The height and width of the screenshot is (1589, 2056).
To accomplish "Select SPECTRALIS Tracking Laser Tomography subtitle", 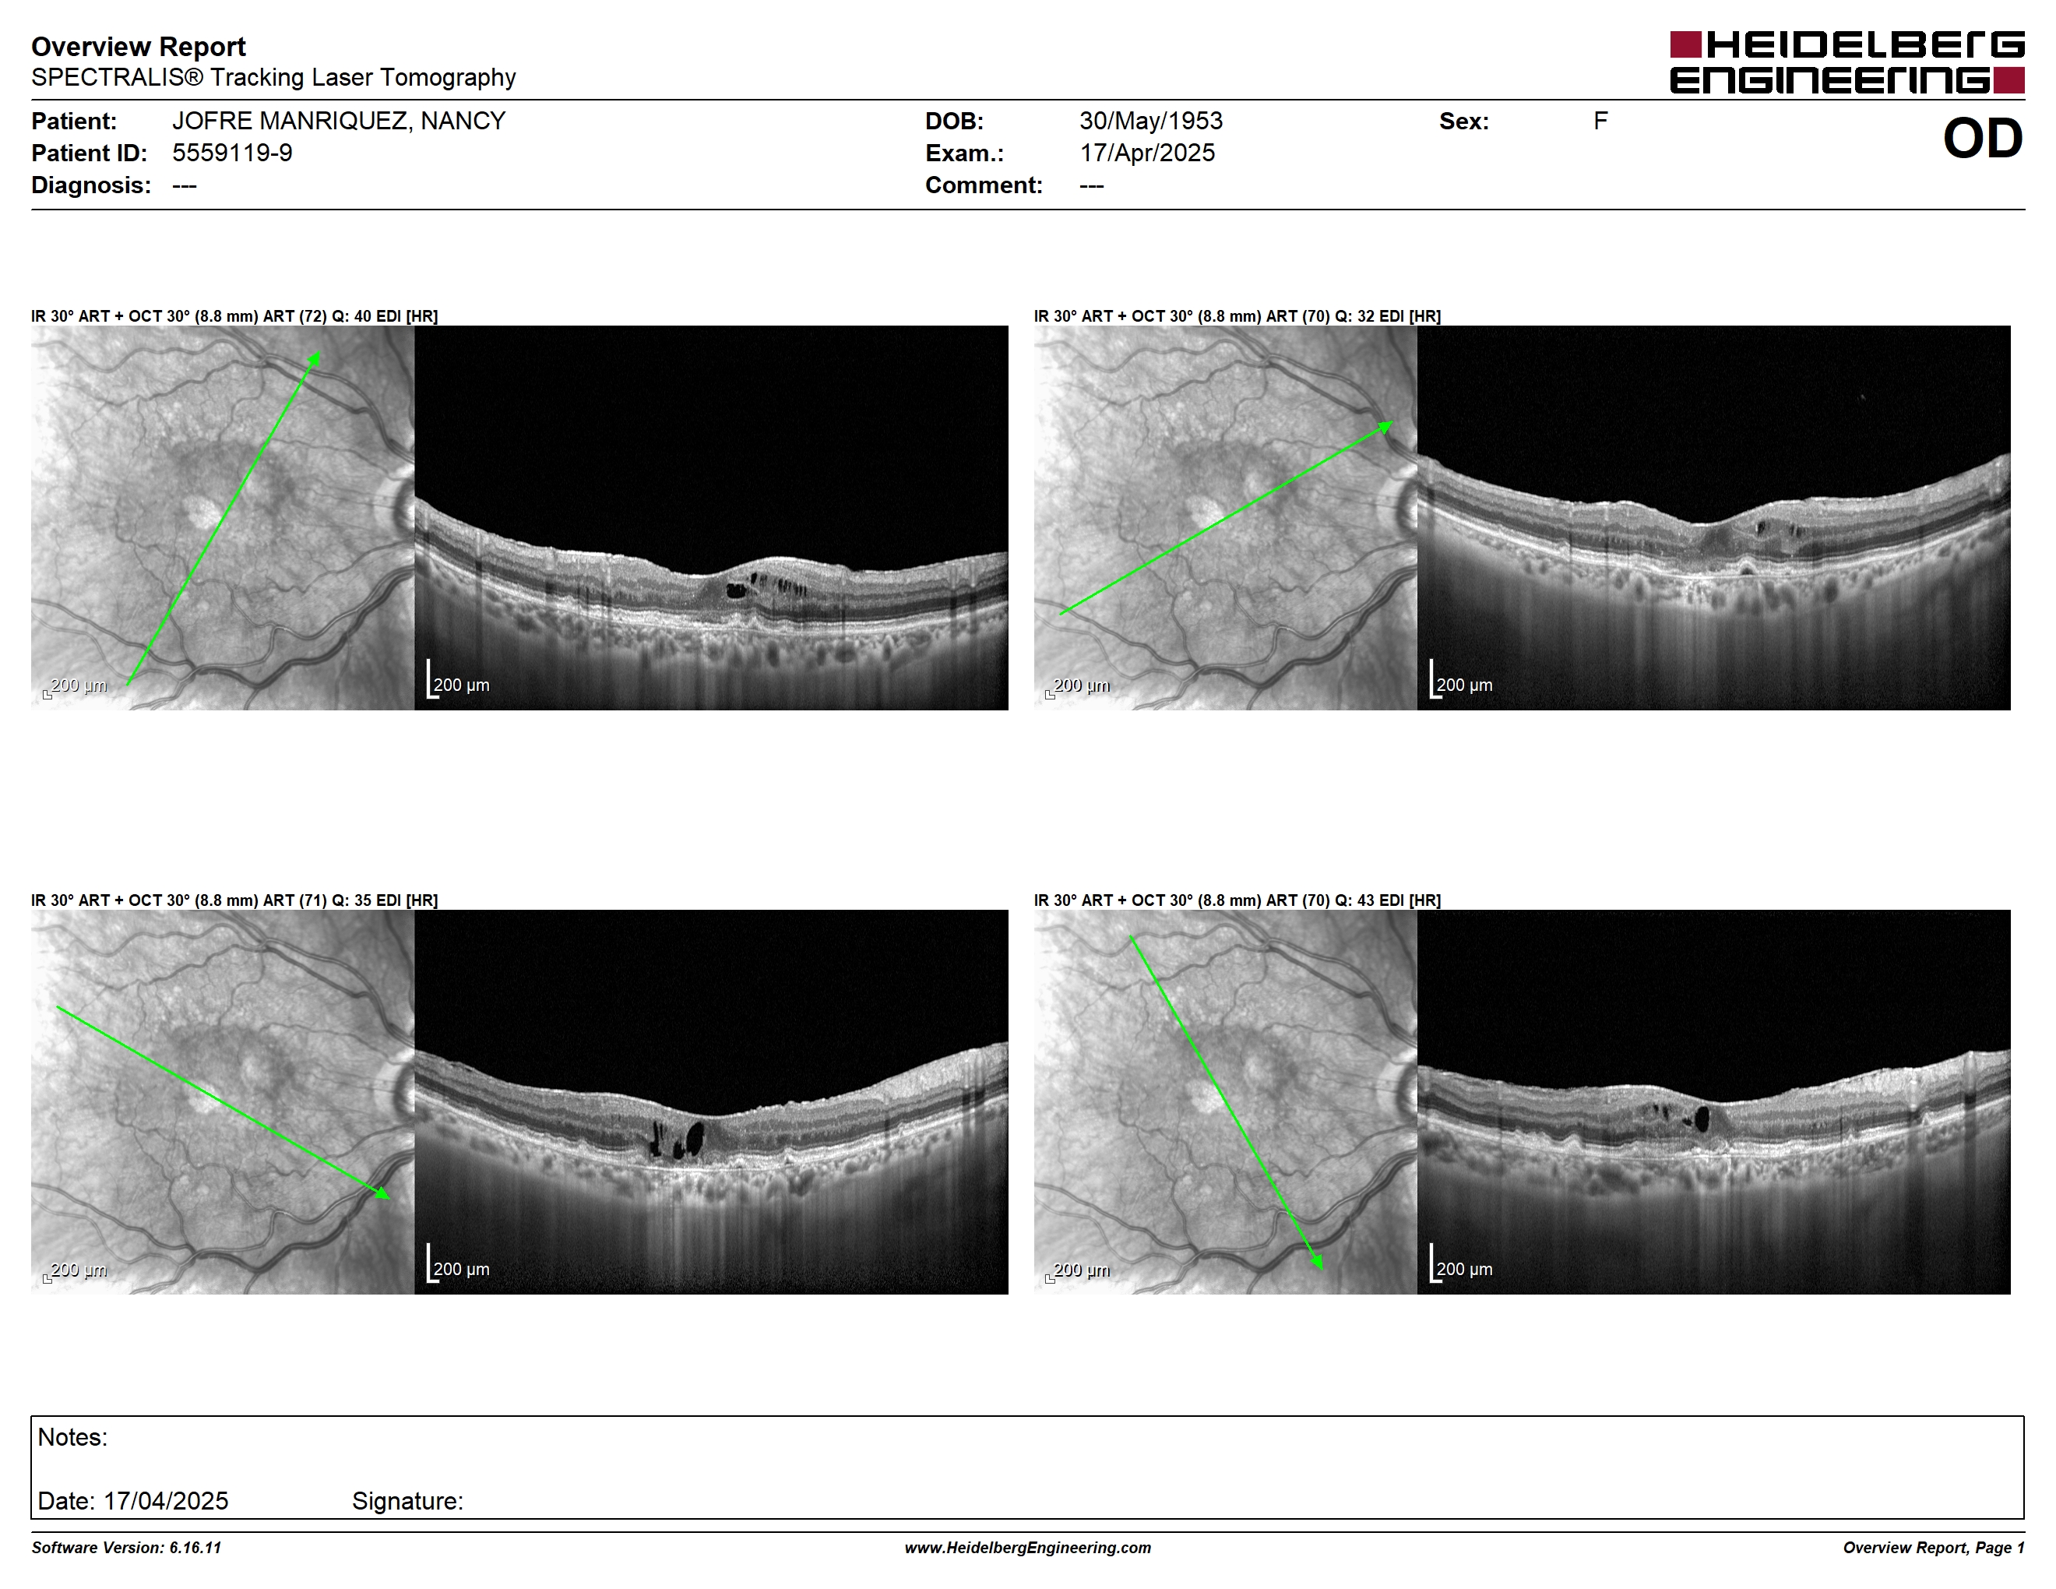I will coord(273,77).
